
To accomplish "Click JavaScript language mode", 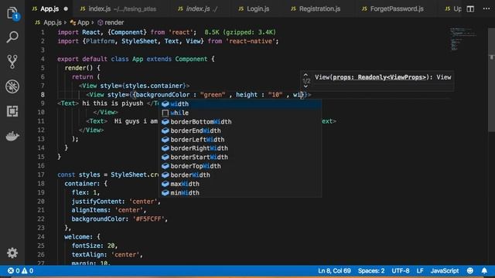I will [445, 270].
